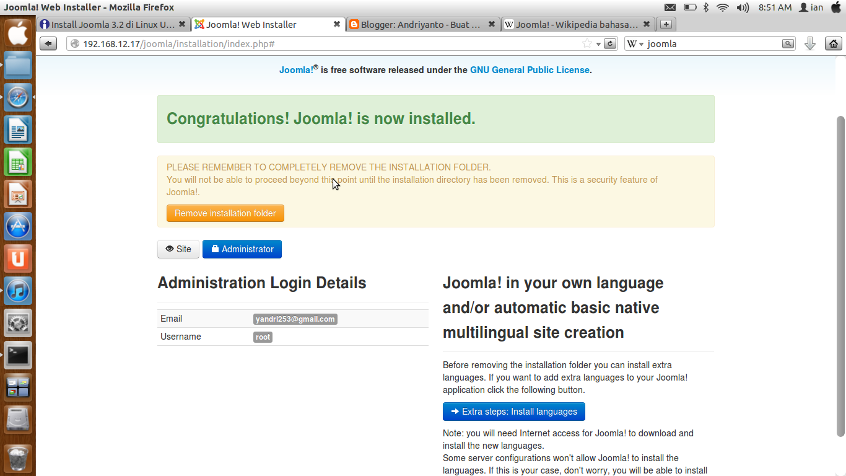Screen dimensions: 846x476
Task: Click 'Administration Login Details' heading
Action: [262, 283]
